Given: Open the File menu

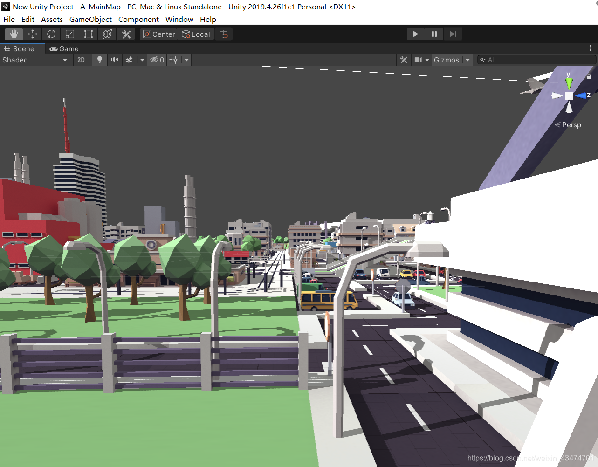Looking at the screenshot, I should (x=9, y=20).
